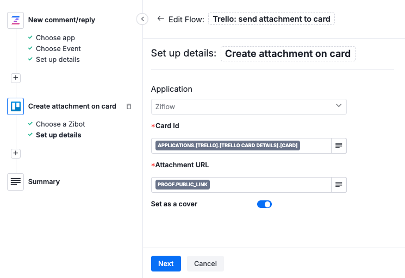
Task: Open variable picker for Card Id
Action: 339,146
